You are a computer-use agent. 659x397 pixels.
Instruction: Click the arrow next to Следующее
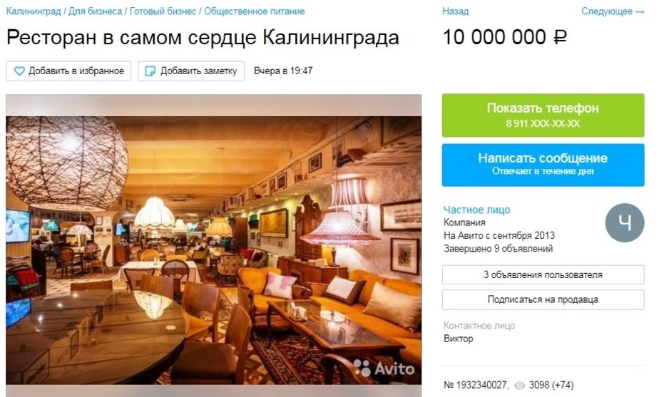click(x=640, y=12)
